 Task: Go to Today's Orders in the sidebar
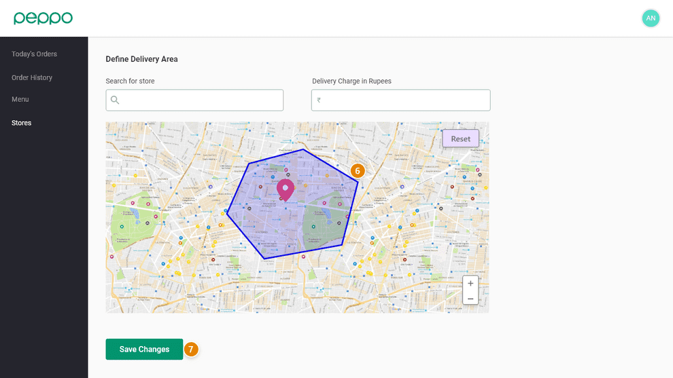(x=34, y=54)
